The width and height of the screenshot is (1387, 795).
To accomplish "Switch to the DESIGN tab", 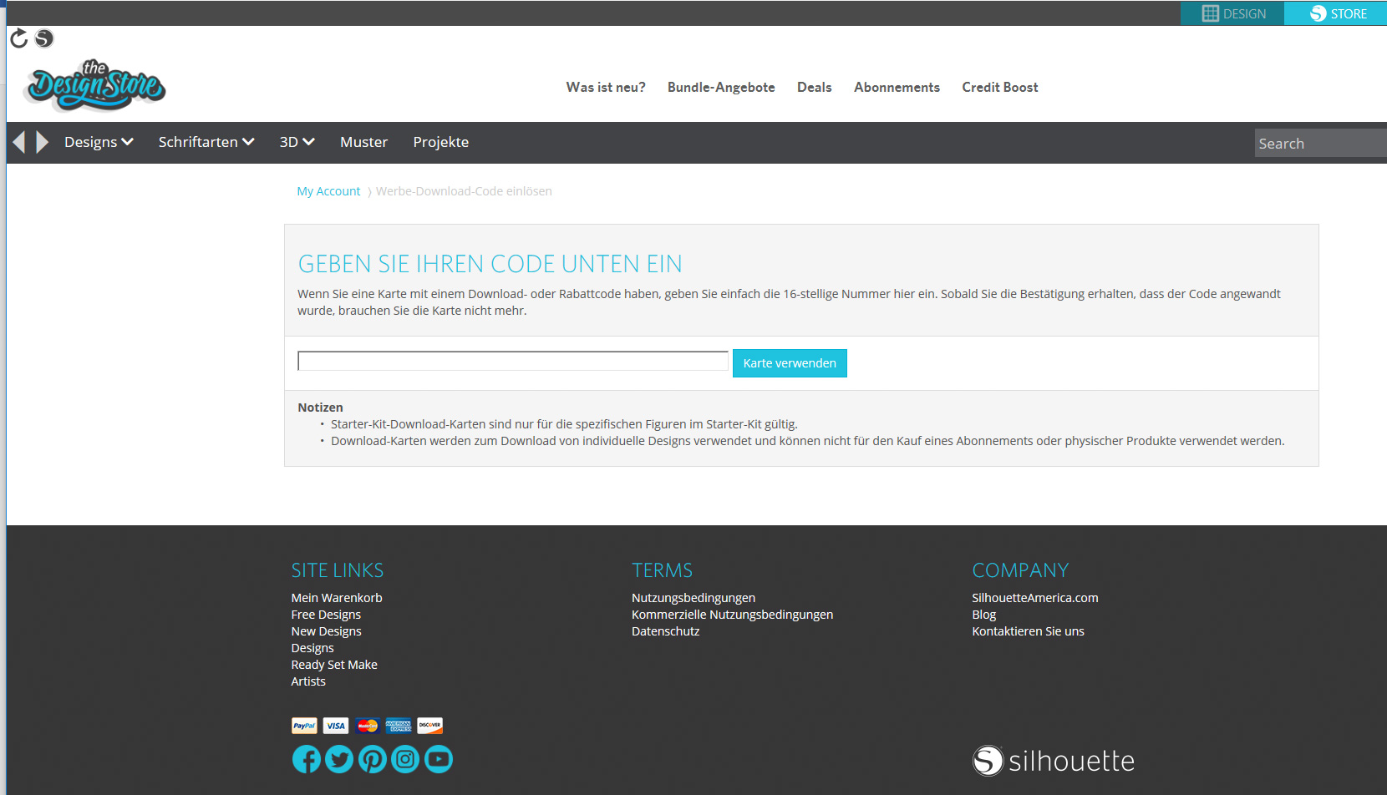I will point(1233,13).
